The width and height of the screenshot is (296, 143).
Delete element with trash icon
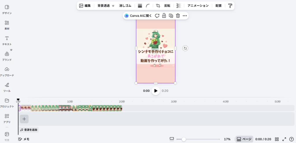(178, 16)
